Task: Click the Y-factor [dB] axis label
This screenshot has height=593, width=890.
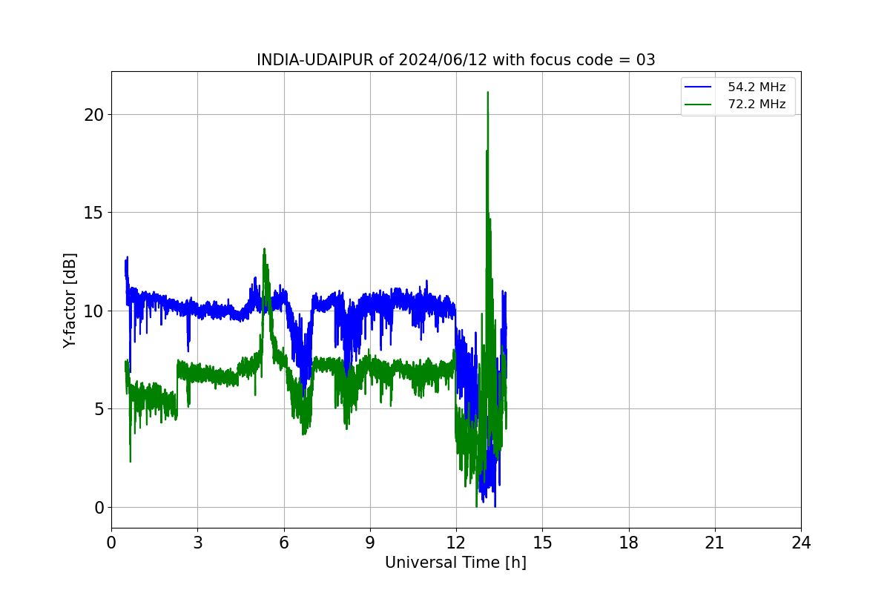Action: click(x=70, y=300)
